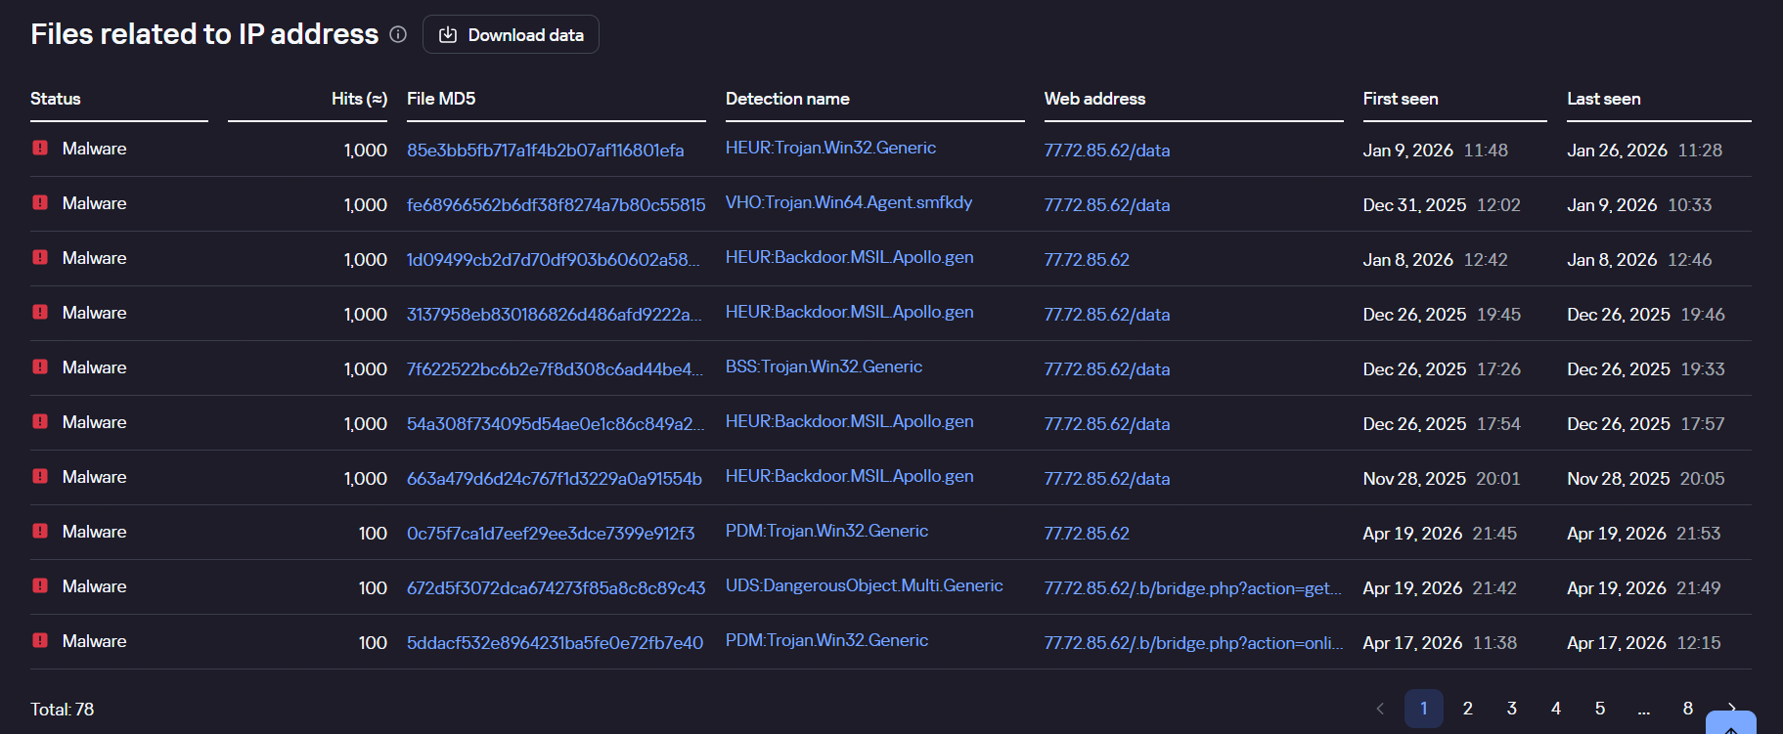Click the malware alert icon for 663a479d6d24c767f1d3229a0a91554b

pyautogui.click(x=40, y=476)
